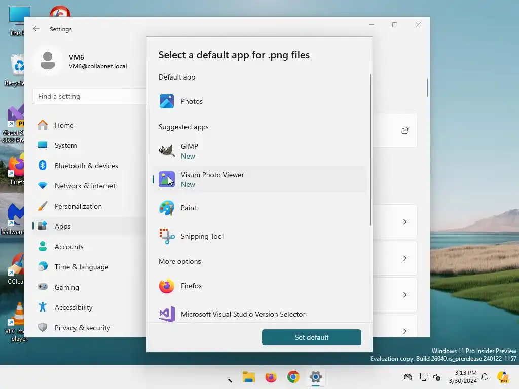Open the Visual Studio 2022 Preview desktop shortcut
The width and height of the screenshot is (519, 389).
coord(13,124)
